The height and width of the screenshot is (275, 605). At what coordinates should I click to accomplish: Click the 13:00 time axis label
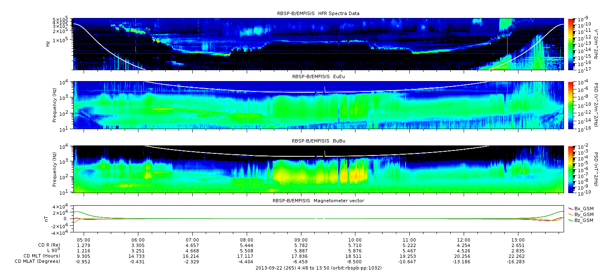518,240
